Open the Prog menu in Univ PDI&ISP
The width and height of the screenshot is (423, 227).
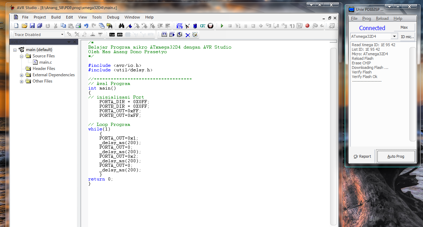pyautogui.click(x=367, y=19)
